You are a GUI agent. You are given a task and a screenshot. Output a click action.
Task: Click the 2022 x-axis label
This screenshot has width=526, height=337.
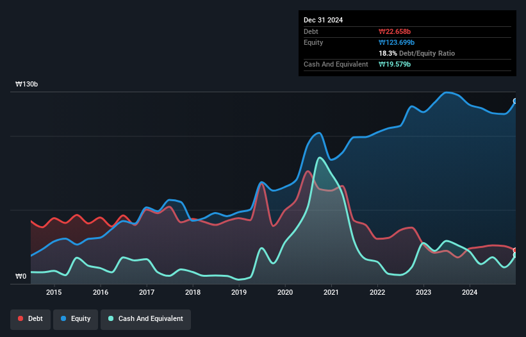pos(377,292)
